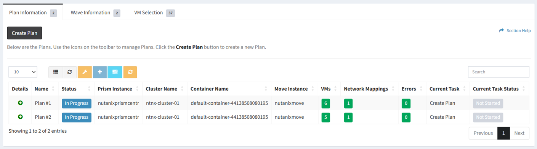Sort by the Current Task Status column
Screen dimensions: 537x149
(499, 89)
